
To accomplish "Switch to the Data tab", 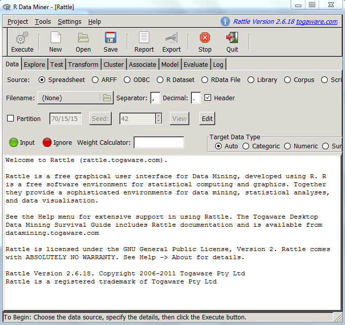I will pos(12,64).
